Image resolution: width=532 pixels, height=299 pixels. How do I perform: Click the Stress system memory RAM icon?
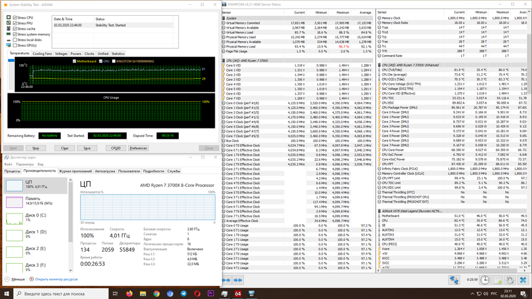(x=9, y=35)
